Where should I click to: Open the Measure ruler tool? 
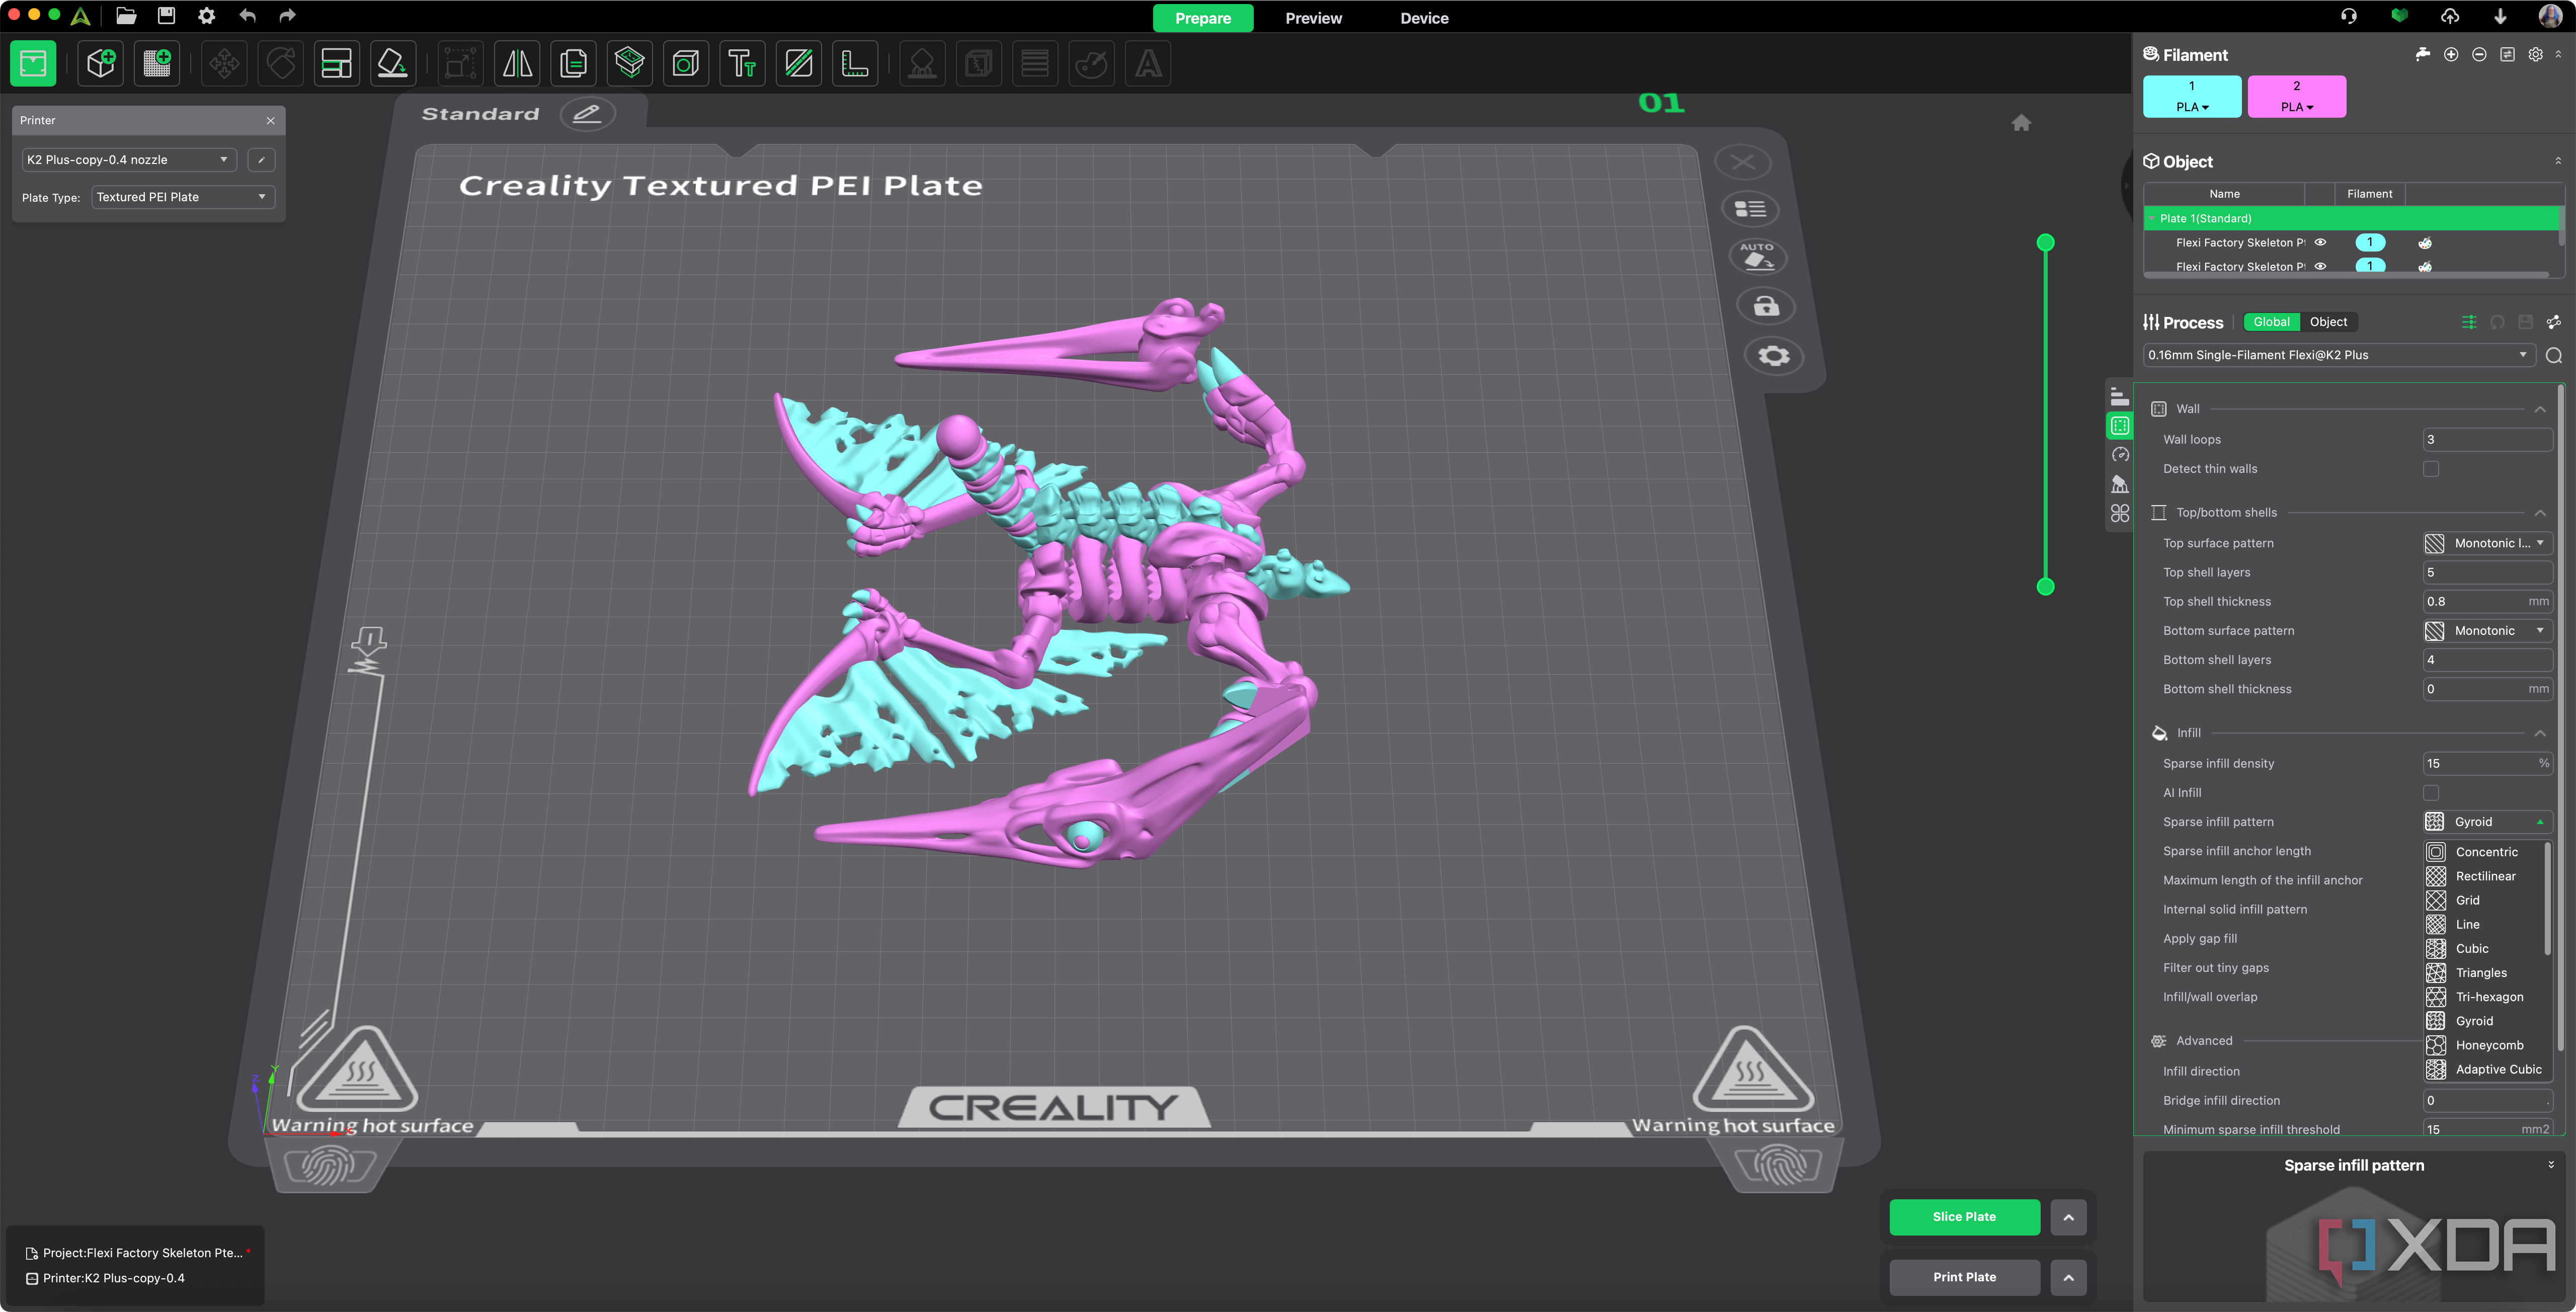[x=855, y=64]
